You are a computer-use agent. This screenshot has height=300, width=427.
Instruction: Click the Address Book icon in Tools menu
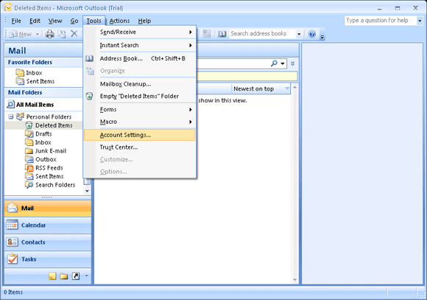click(89, 58)
